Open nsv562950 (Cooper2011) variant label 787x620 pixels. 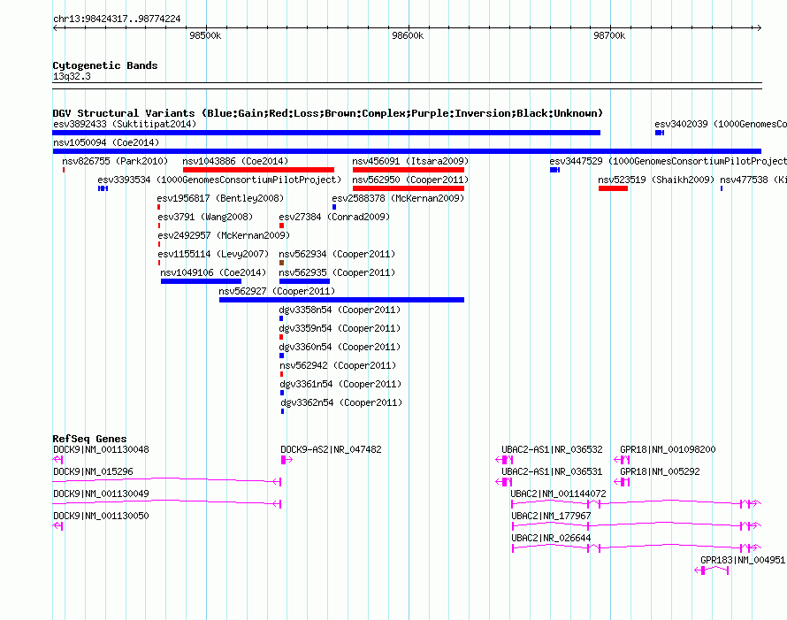pyautogui.click(x=410, y=180)
